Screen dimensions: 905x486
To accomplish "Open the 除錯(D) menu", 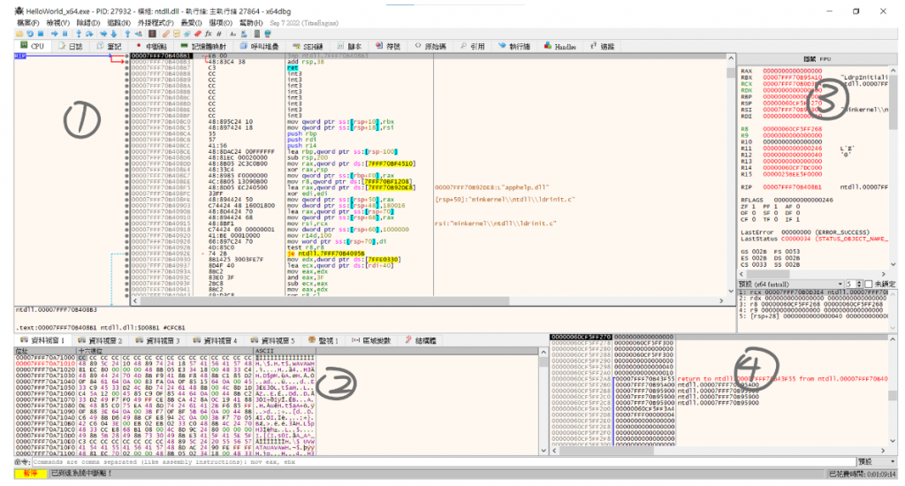I will [88, 22].
